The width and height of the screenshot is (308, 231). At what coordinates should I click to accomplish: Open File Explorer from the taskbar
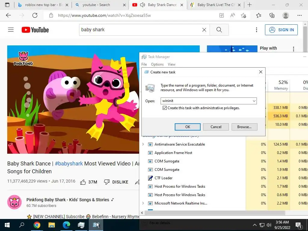tap(52, 225)
